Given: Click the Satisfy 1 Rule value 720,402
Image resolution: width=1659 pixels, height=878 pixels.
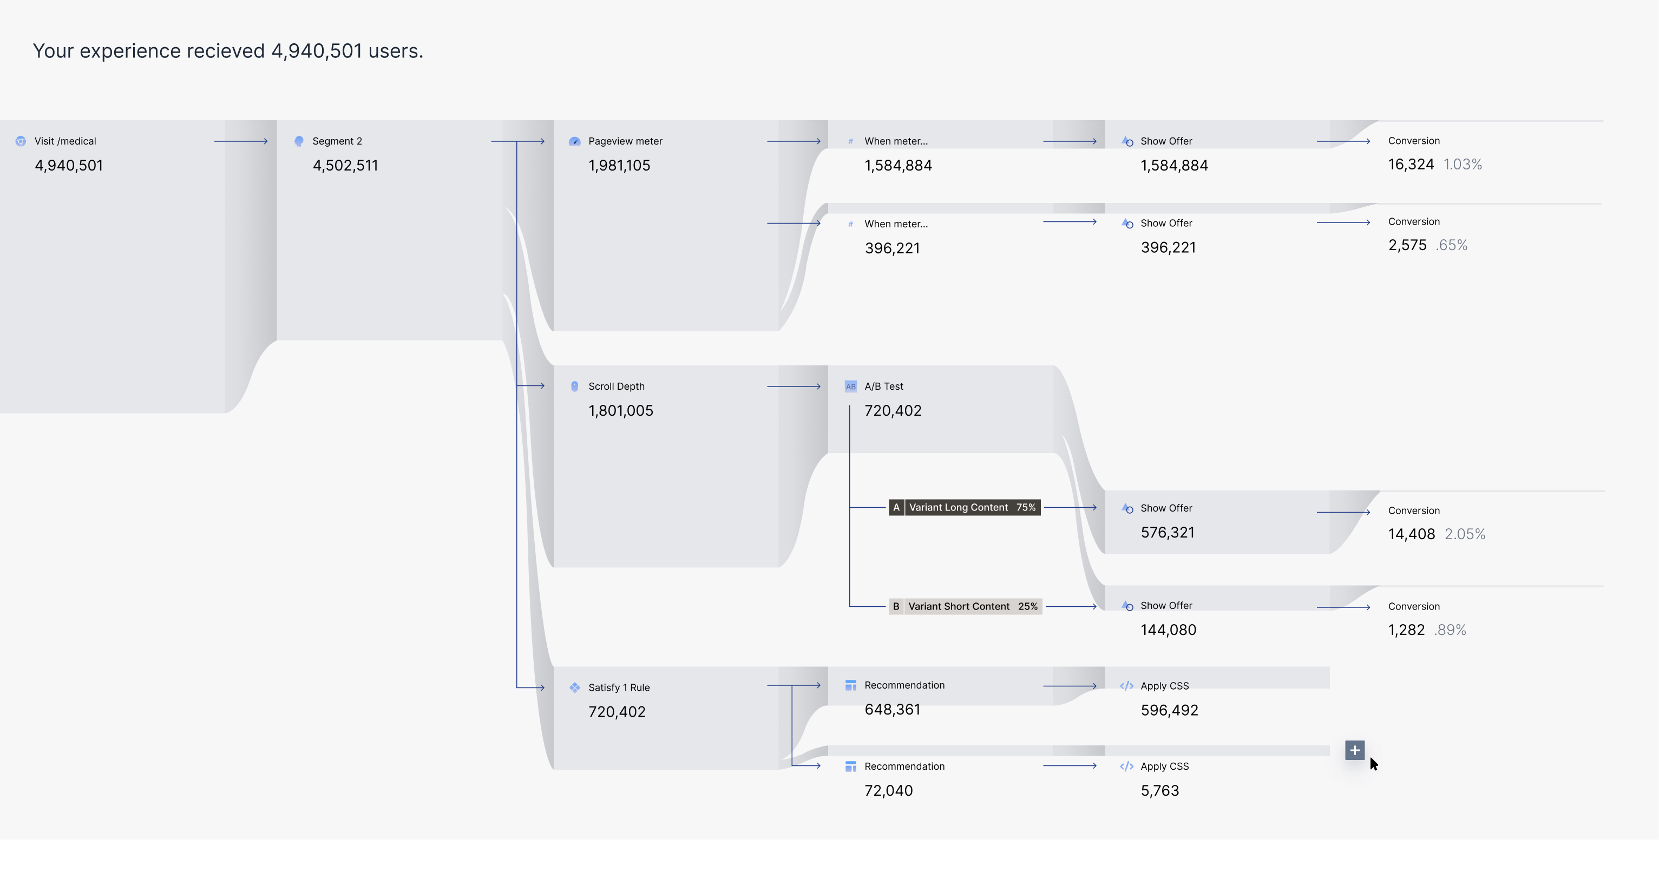Looking at the screenshot, I should [617, 712].
